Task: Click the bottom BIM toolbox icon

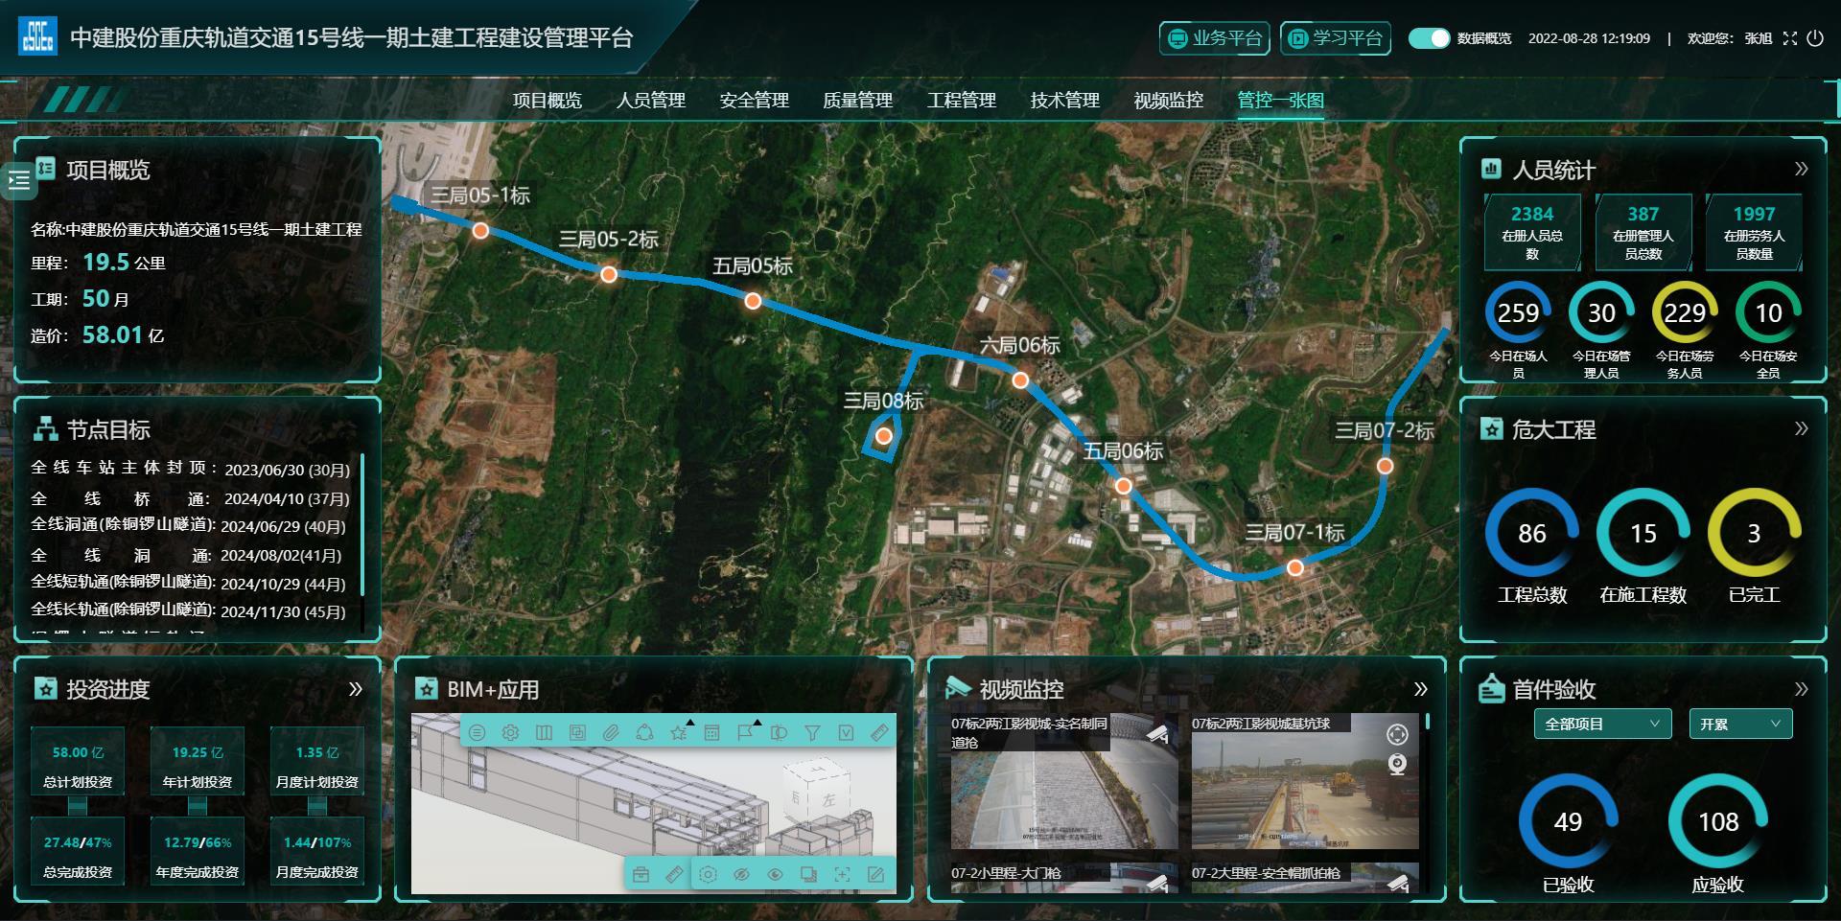Action: point(641,874)
